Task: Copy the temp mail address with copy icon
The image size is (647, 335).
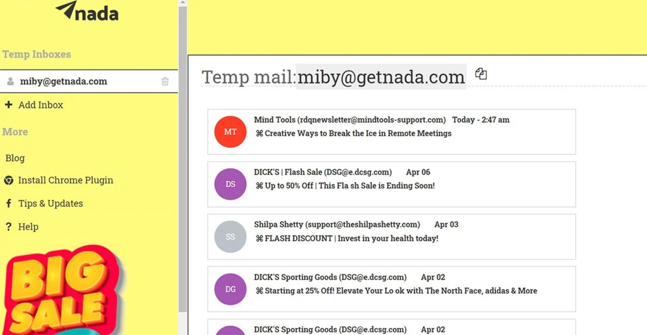Action: click(x=481, y=73)
